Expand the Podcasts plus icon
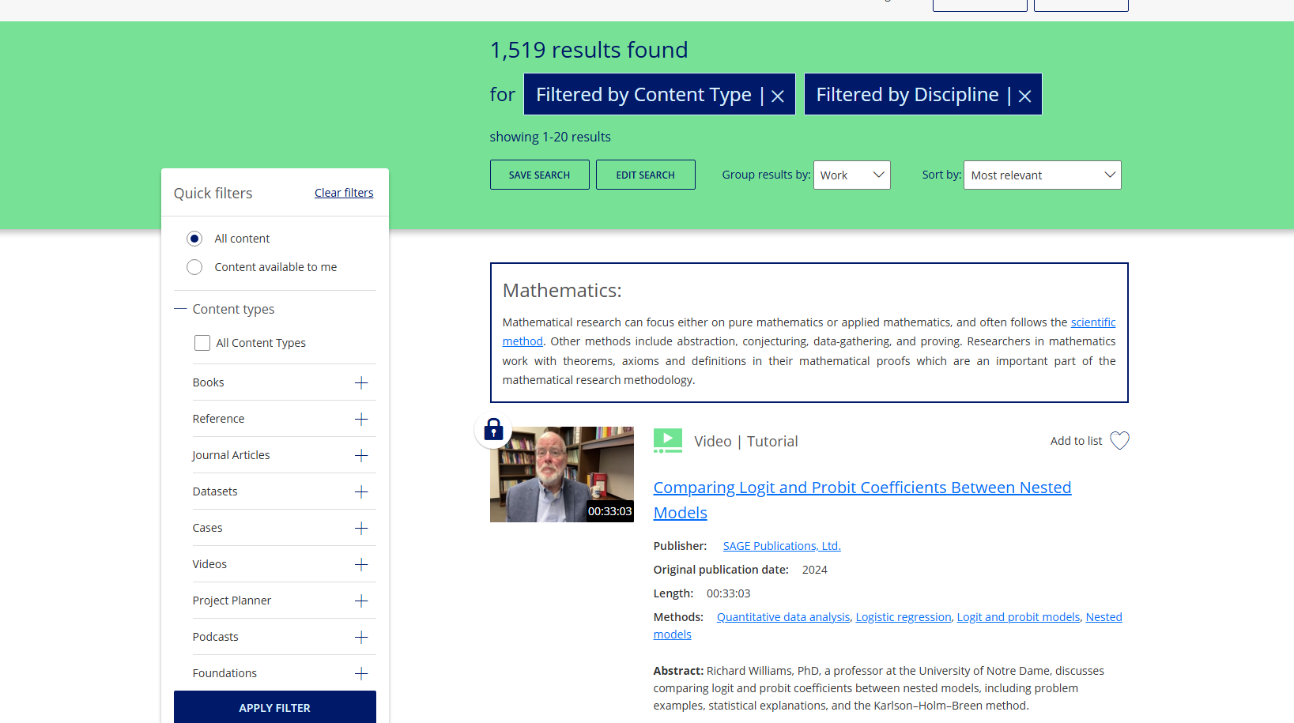Image resolution: width=1294 pixels, height=723 pixels. (361, 637)
